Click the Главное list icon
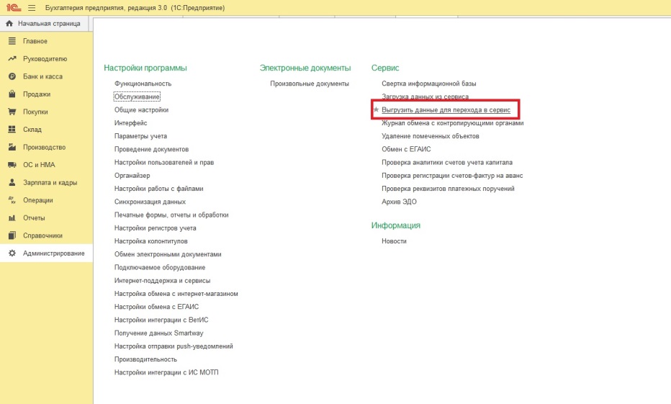671x404 pixels. click(12, 41)
